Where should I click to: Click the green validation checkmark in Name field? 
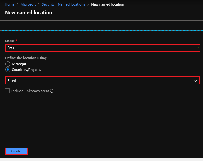(x=197, y=48)
